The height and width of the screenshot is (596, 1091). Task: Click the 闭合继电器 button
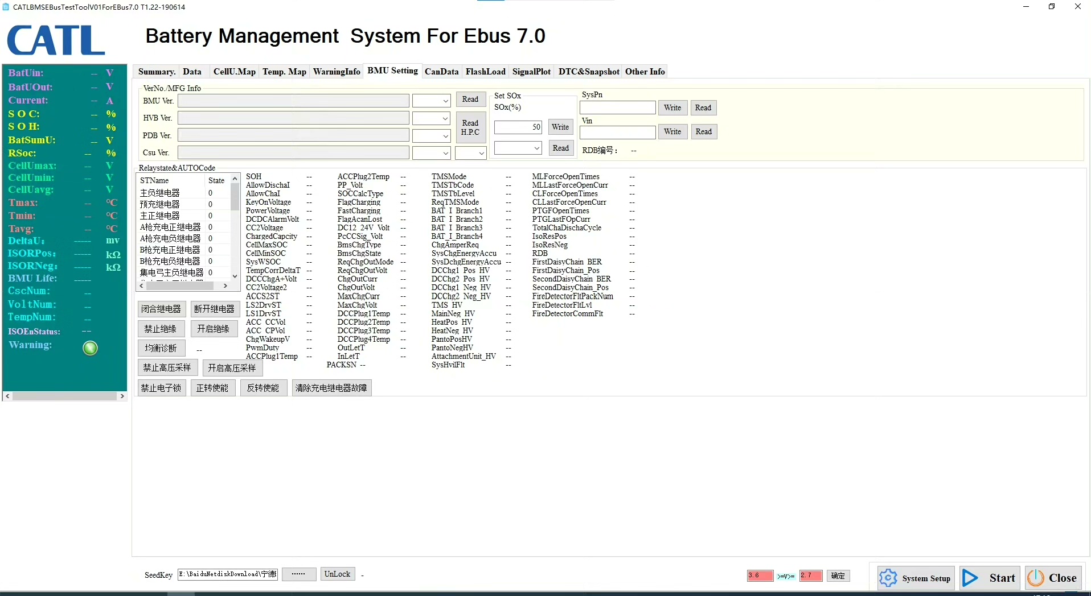[161, 309]
